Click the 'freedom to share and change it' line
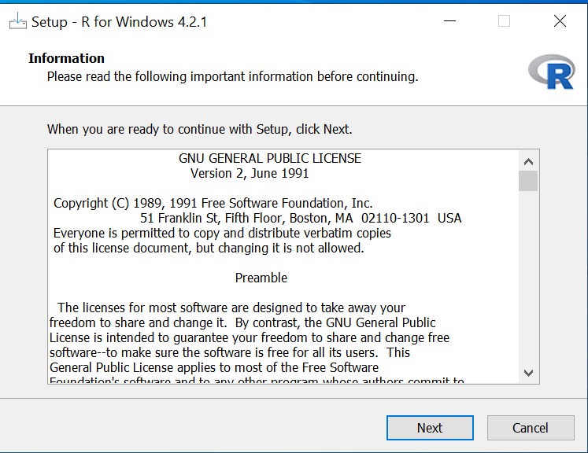Image resolution: width=588 pixels, height=453 pixels. 242,323
